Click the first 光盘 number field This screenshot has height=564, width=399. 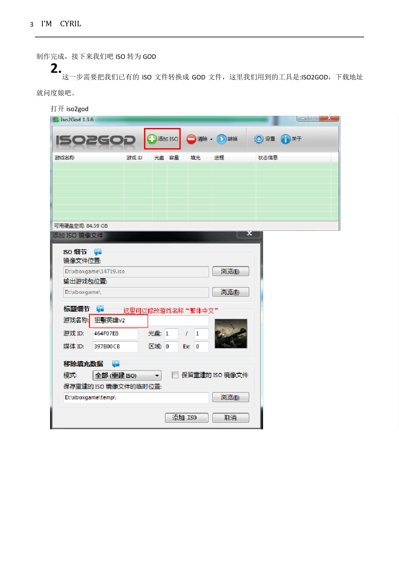click(171, 334)
